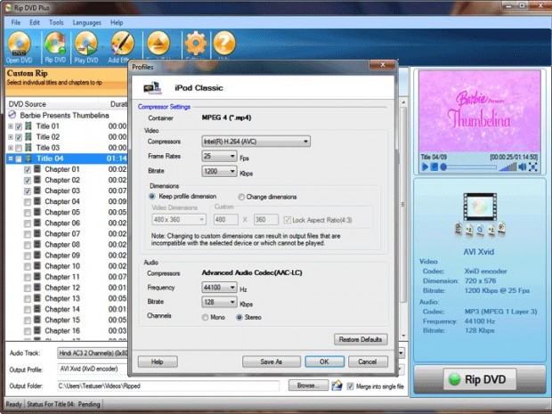Uncheck the Title 01 checkbox

[x=19, y=126]
